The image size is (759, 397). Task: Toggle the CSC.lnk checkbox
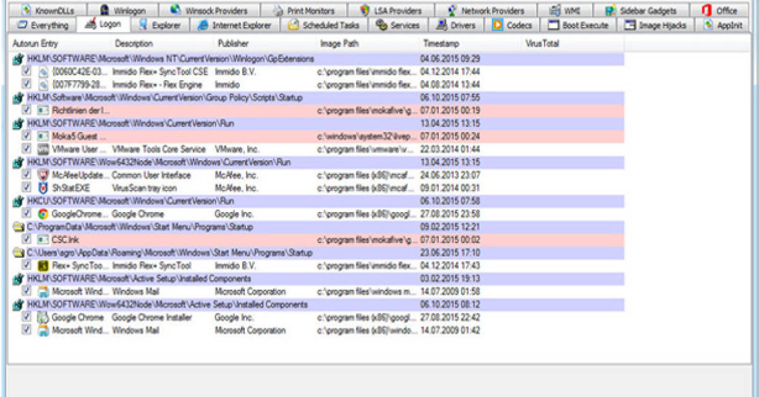click(x=27, y=240)
